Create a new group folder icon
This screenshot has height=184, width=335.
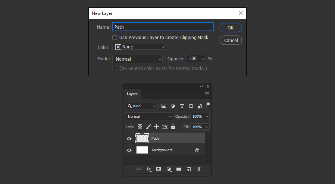coord(179,169)
